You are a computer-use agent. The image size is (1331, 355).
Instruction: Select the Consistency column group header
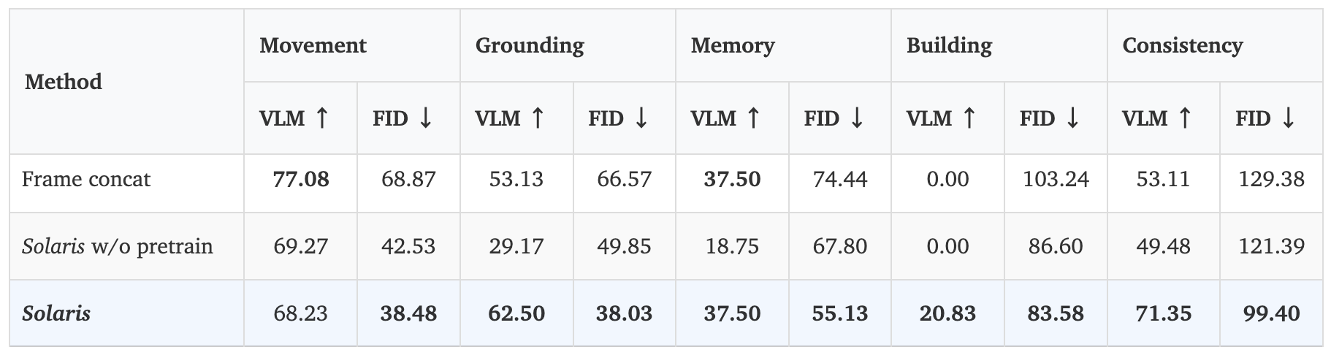pos(1182,45)
